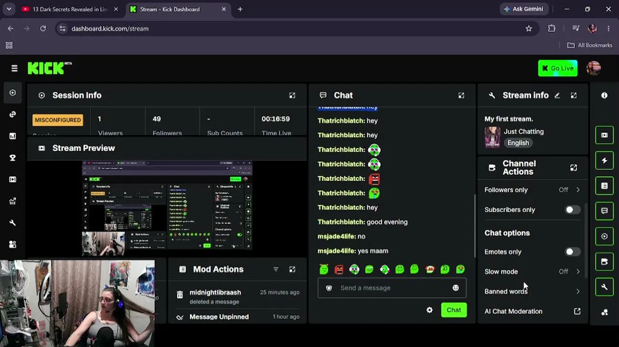The width and height of the screenshot is (619, 347).
Task: Open chat settings gear icon
Action: tap(430, 310)
